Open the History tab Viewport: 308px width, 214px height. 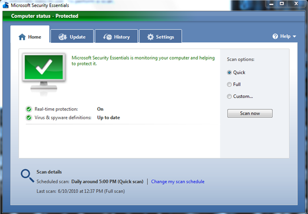(116, 36)
